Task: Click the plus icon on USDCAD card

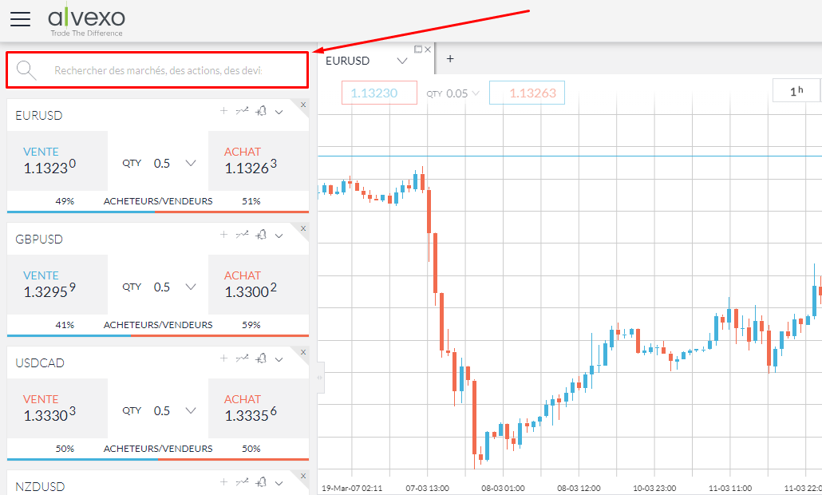Action: (223, 358)
